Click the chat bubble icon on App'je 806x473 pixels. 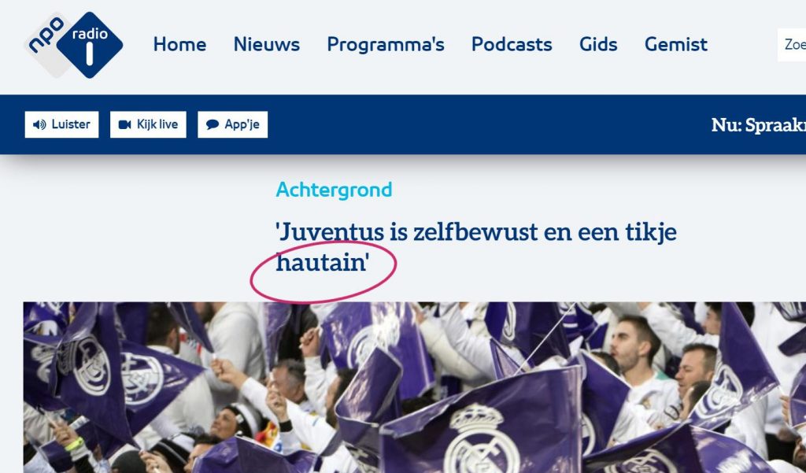212,124
